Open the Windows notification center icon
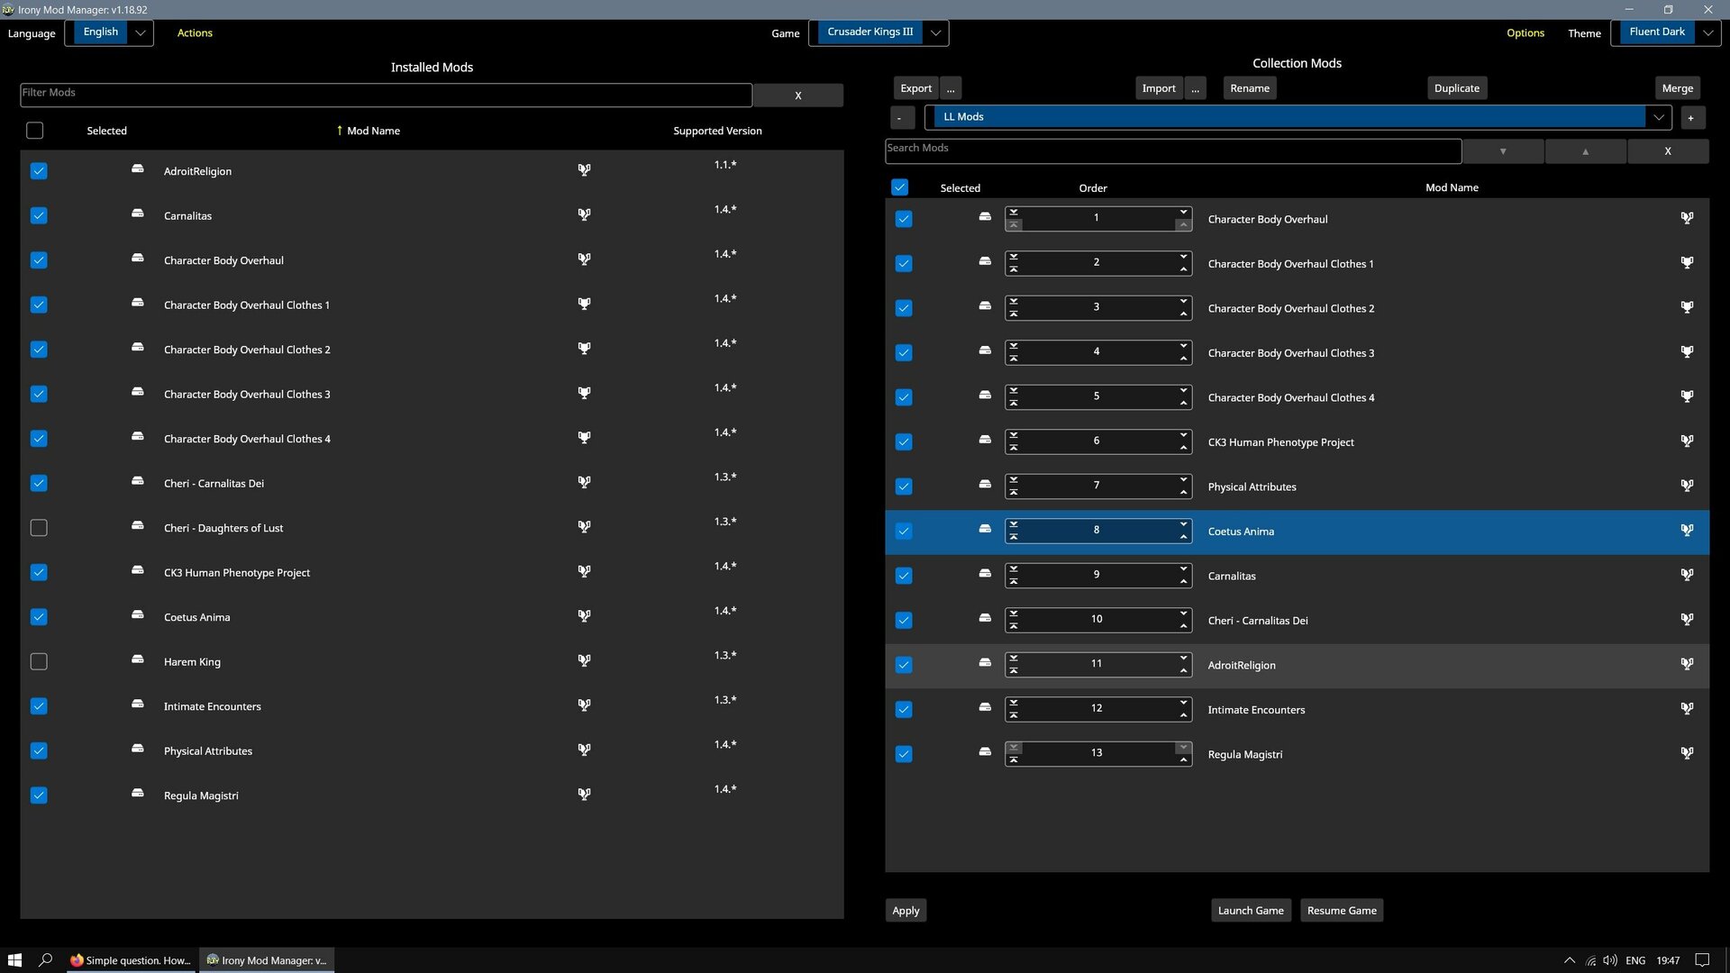1730x973 pixels. click(1702, 960)
